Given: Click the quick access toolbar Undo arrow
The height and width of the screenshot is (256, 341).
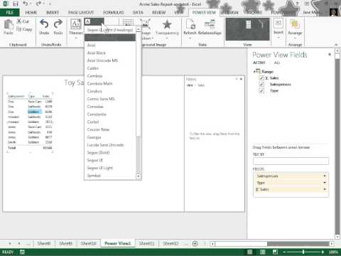Looking at the screenshot, I should 26,4.
